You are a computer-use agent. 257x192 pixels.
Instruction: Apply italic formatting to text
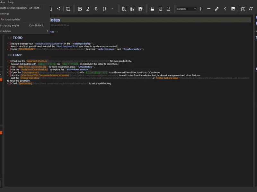[x=88, y=9]
